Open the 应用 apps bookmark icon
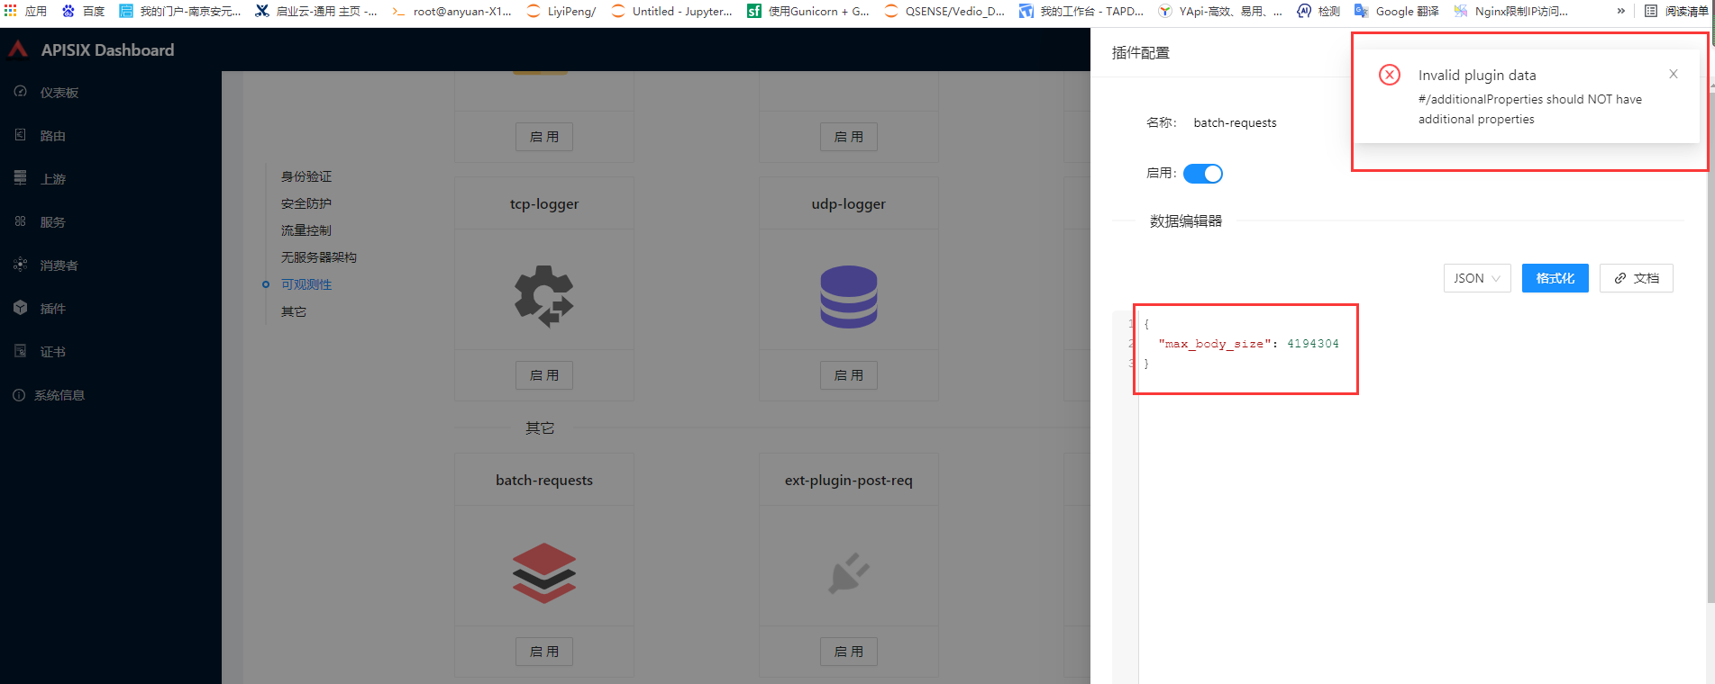The image size is (1715, 684). [11, 11]
